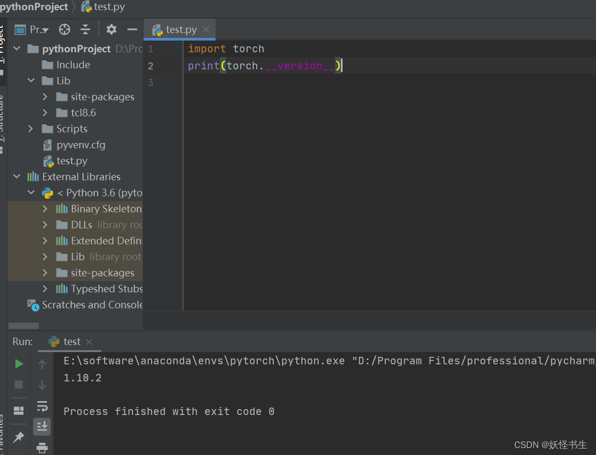Image resolution: width=596 pixels, height=455 pixels.
Task: Expand Lib library root under Python 3.6
Action: click(x=45, y=257)
